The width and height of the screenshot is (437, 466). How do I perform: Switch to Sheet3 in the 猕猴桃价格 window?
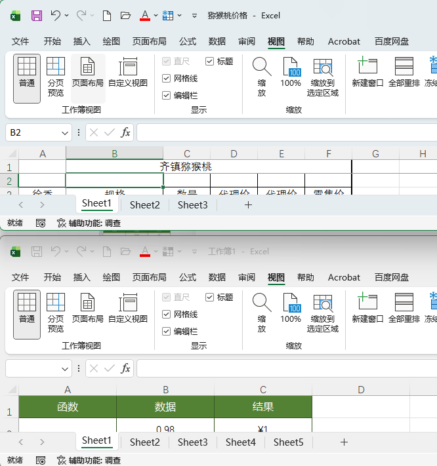(x=192, y=204)
